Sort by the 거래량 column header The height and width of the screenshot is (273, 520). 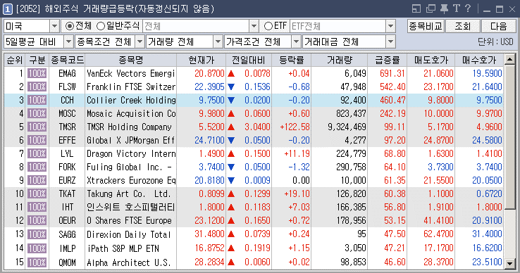click(x=340, y=60)
